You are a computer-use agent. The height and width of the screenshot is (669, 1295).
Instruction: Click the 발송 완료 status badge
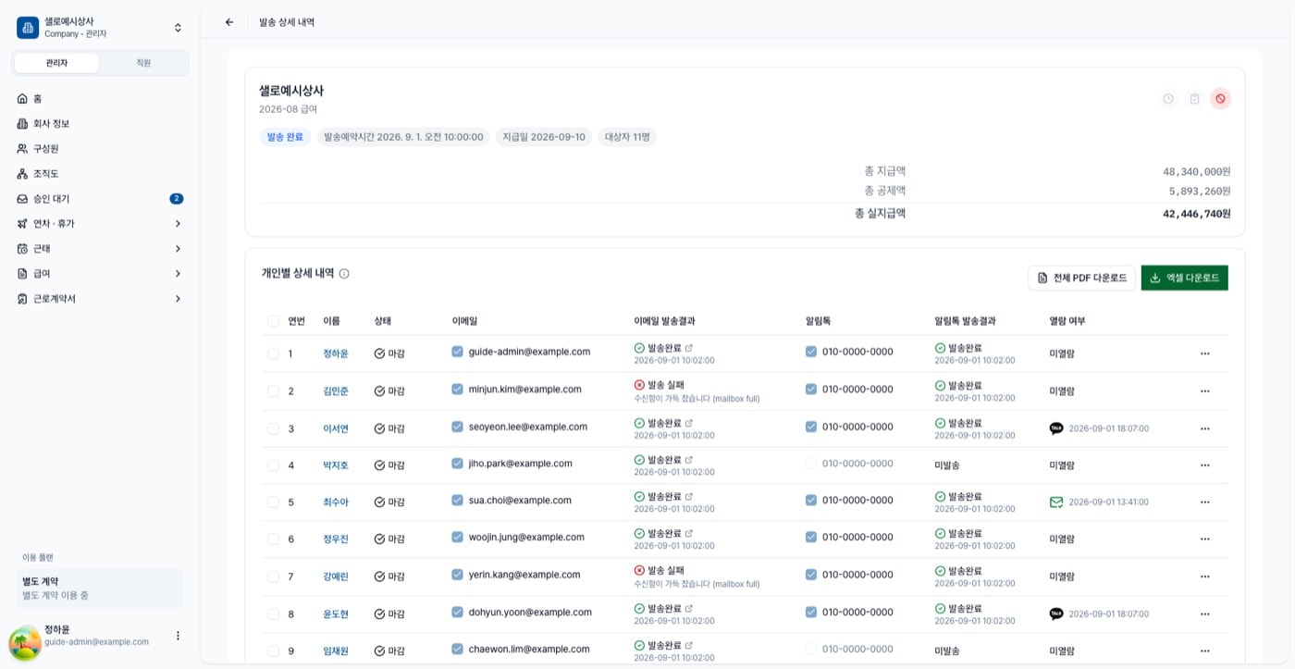tap(285, 137)
